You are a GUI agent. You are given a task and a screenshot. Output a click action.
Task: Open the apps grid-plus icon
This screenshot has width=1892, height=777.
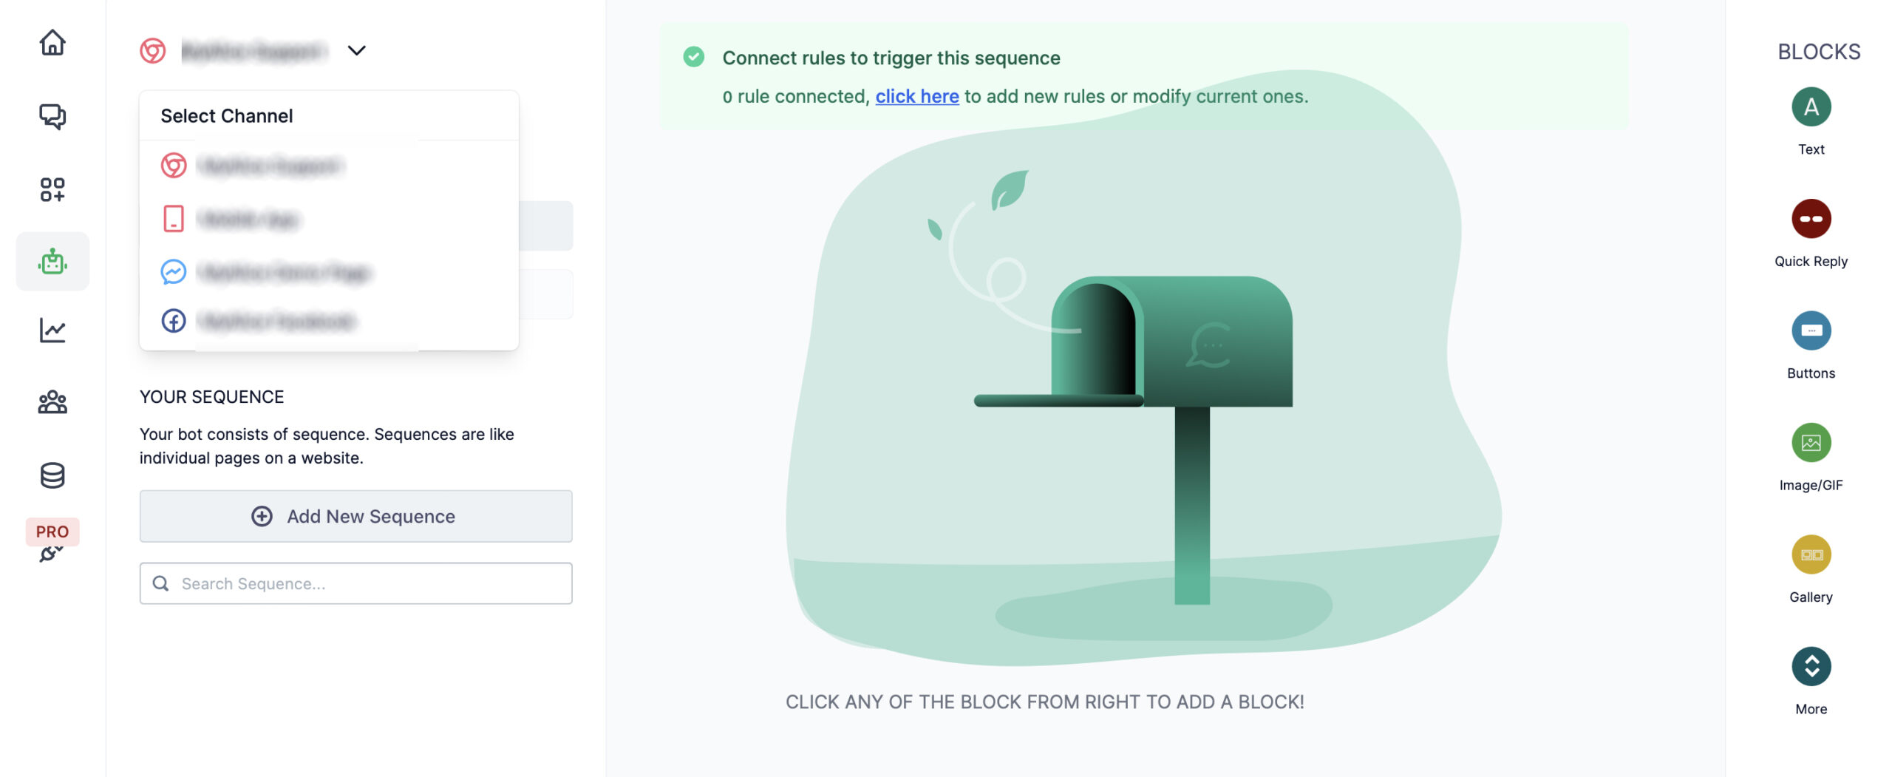pyautogui.click(x=52, y=189)
